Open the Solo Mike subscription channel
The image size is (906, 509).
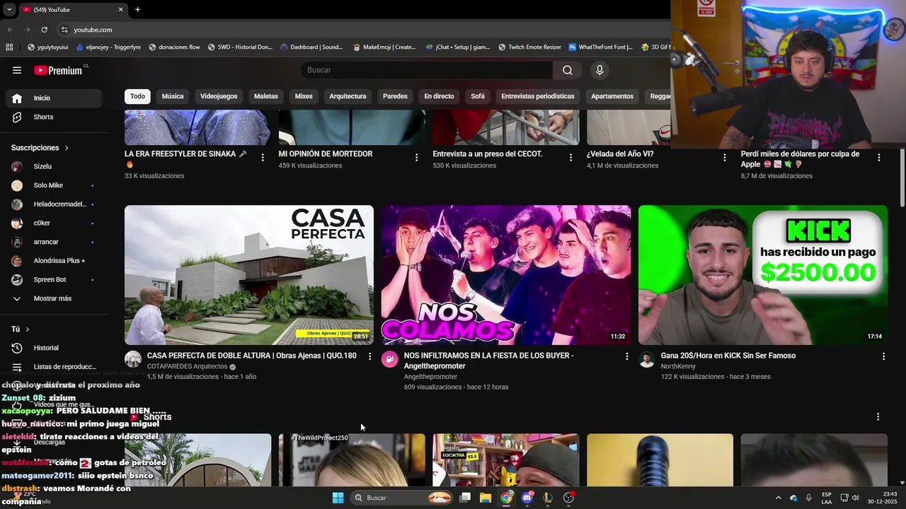tap(54, 185)
